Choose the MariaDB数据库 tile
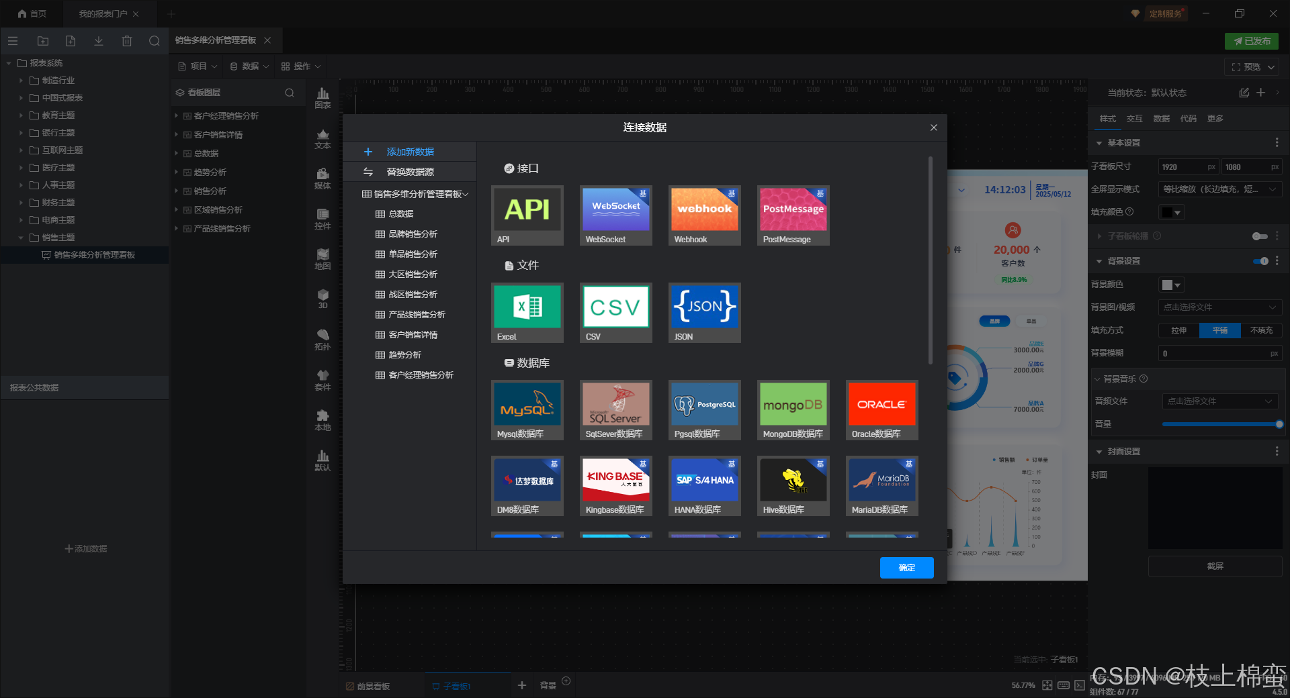1290x698 pixels. pyautogui.click(x=882, y=486)
